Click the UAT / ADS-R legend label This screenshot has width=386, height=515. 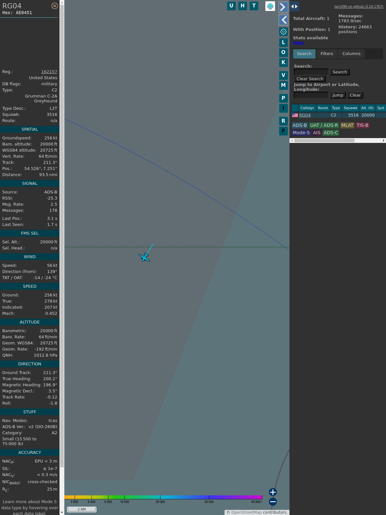coord(324,126)
